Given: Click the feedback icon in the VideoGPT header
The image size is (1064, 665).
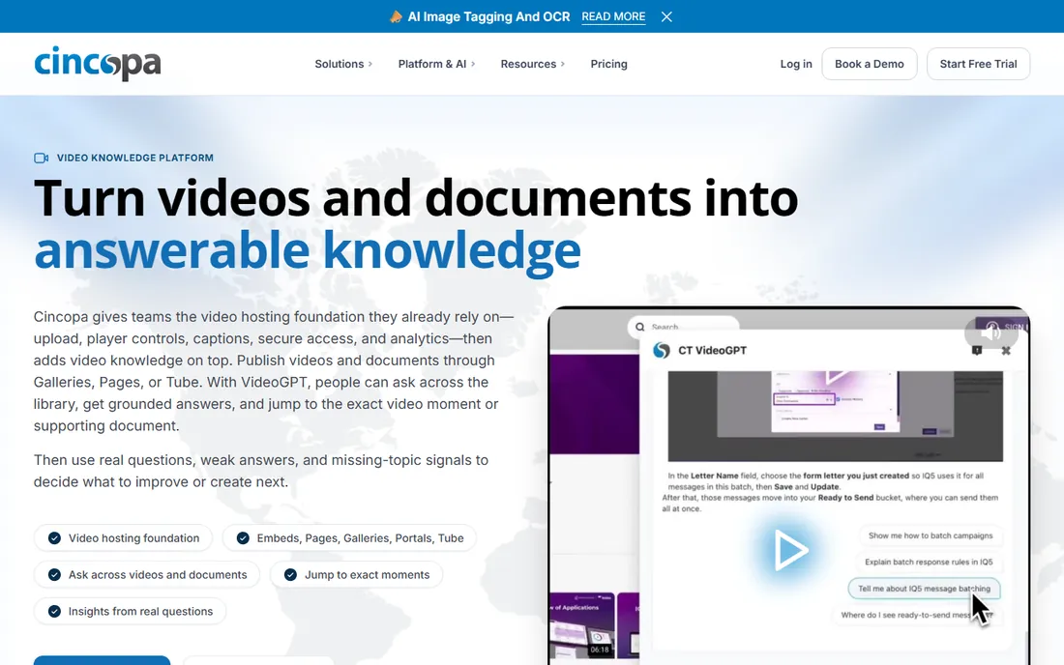Looking at the screenshot, I should click(977, 351).
